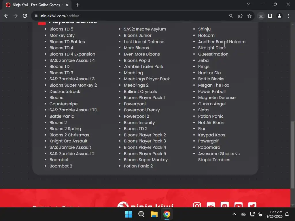
Task: Open Shinju game link
Action: pos(204,29)
